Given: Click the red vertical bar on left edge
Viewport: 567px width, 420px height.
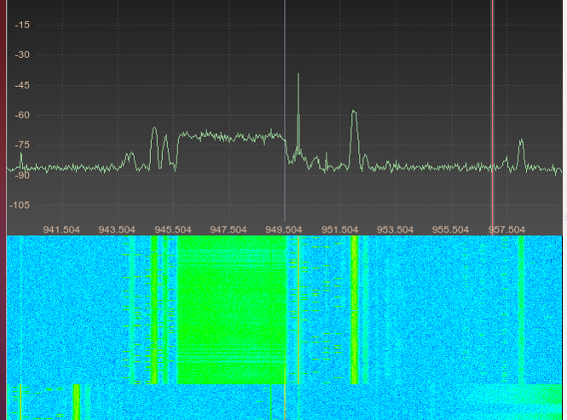Looking at the screenshot, I should (3, 111).
